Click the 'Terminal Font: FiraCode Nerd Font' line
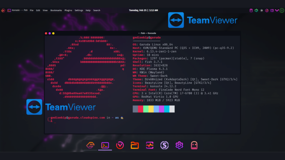This screenshot has width=285, height=160. click(168, 90)
